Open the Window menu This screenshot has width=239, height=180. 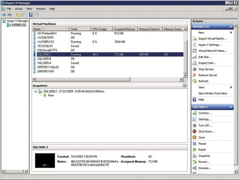coord(41,9)
